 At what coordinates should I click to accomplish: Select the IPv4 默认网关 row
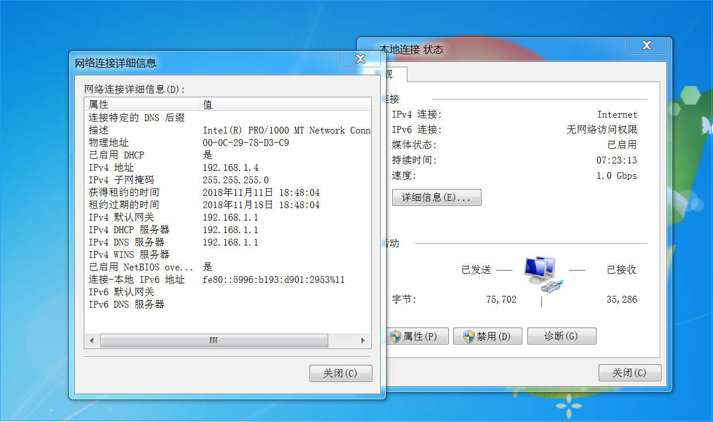tap(227, 217)
